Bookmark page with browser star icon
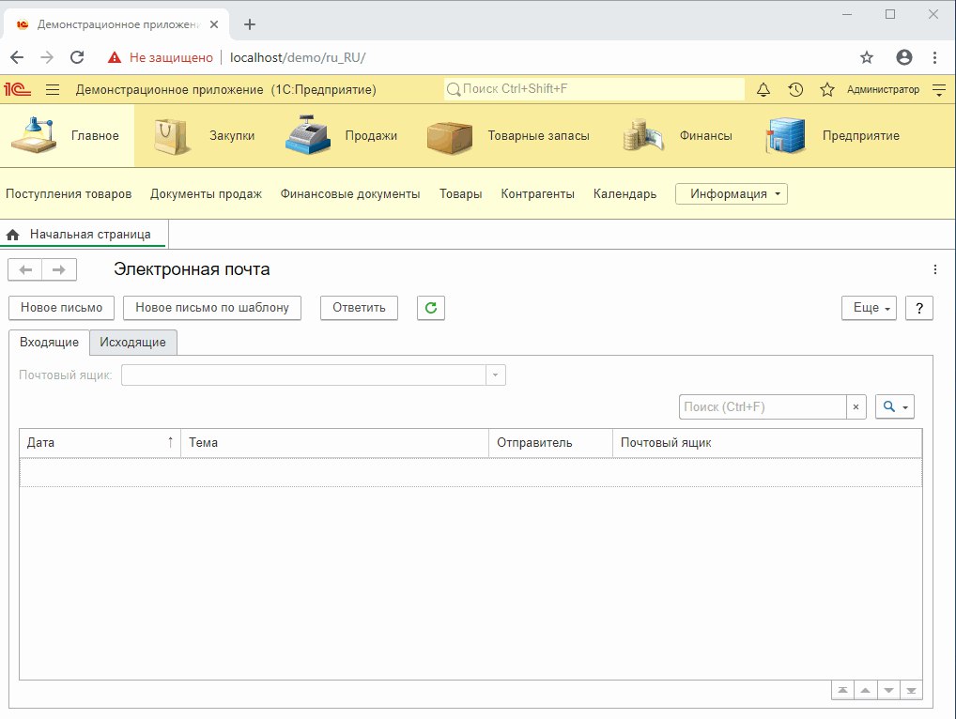This screenshot has width=956, height=719. [x=867, y=57]
